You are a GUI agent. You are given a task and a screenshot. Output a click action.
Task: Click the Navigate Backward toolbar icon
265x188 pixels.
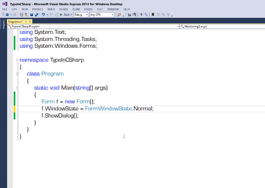[7, 15]
